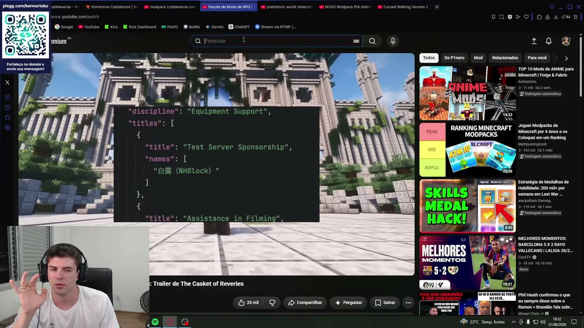Open the YouTube bookmark

(x=89, y=27)
